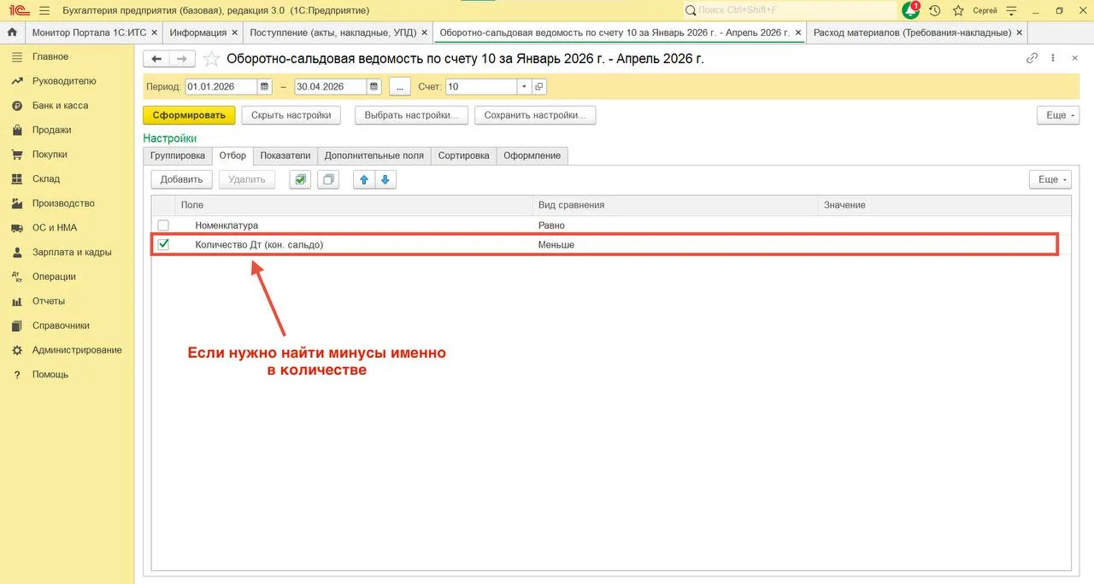Open account 10 form via open icon

pyautogui.click(x=538, y=87)
